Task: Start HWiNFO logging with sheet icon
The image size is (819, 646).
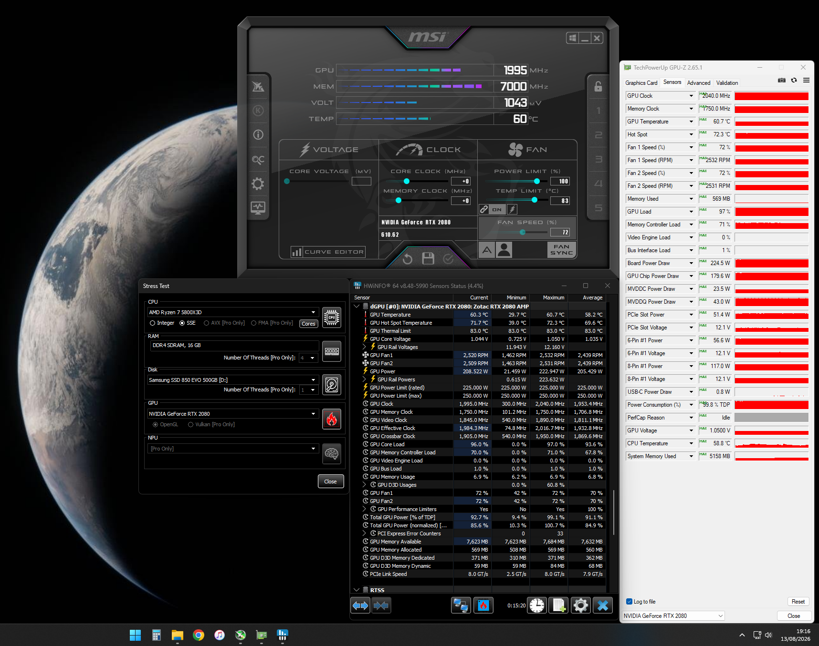Action: point(558,605)
